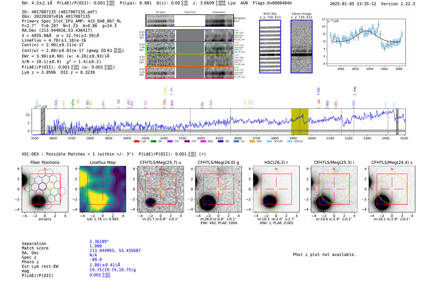Click the Separation value 3.36189"
Viewport: 437px width, 297px height.
click(x=99, y=242)
